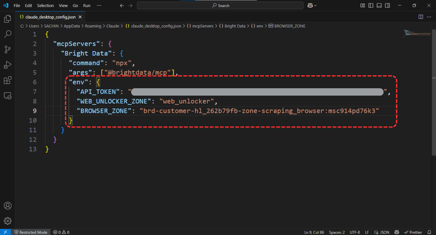Open notifications bell in status bar

tap(429, 232)
